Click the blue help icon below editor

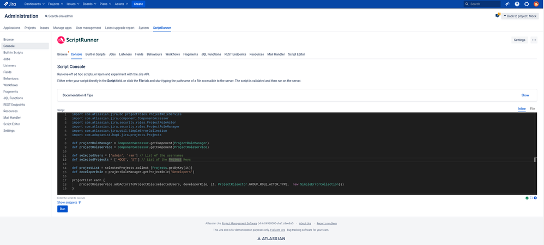point(535,198)
